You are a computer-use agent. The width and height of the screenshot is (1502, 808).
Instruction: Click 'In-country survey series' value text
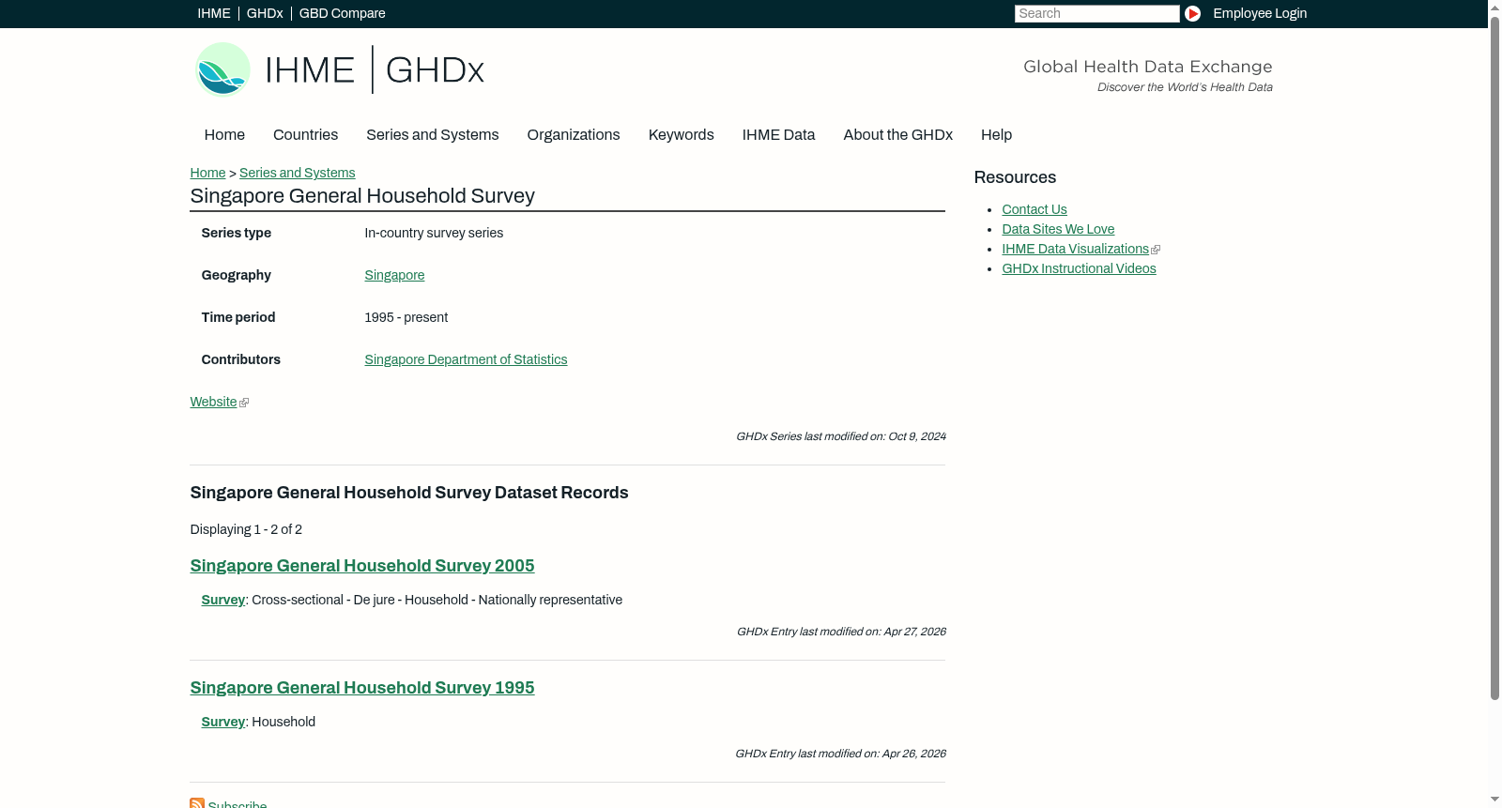[x=434, y=233]
